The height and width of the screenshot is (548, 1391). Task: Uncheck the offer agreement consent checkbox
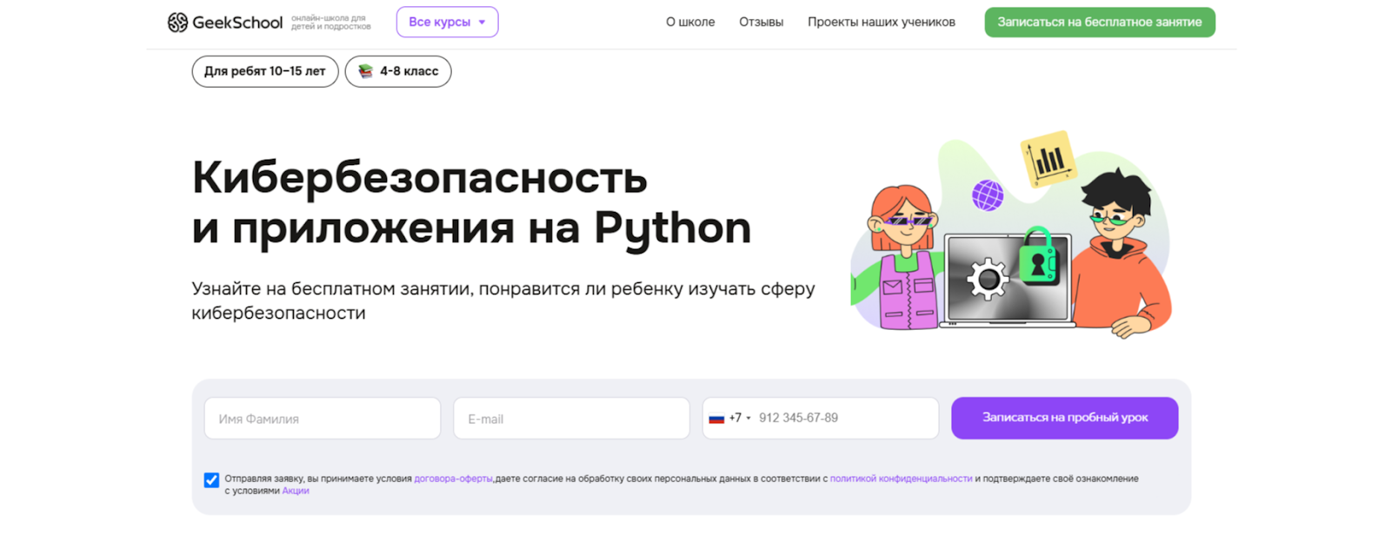(x=211, y=480)
